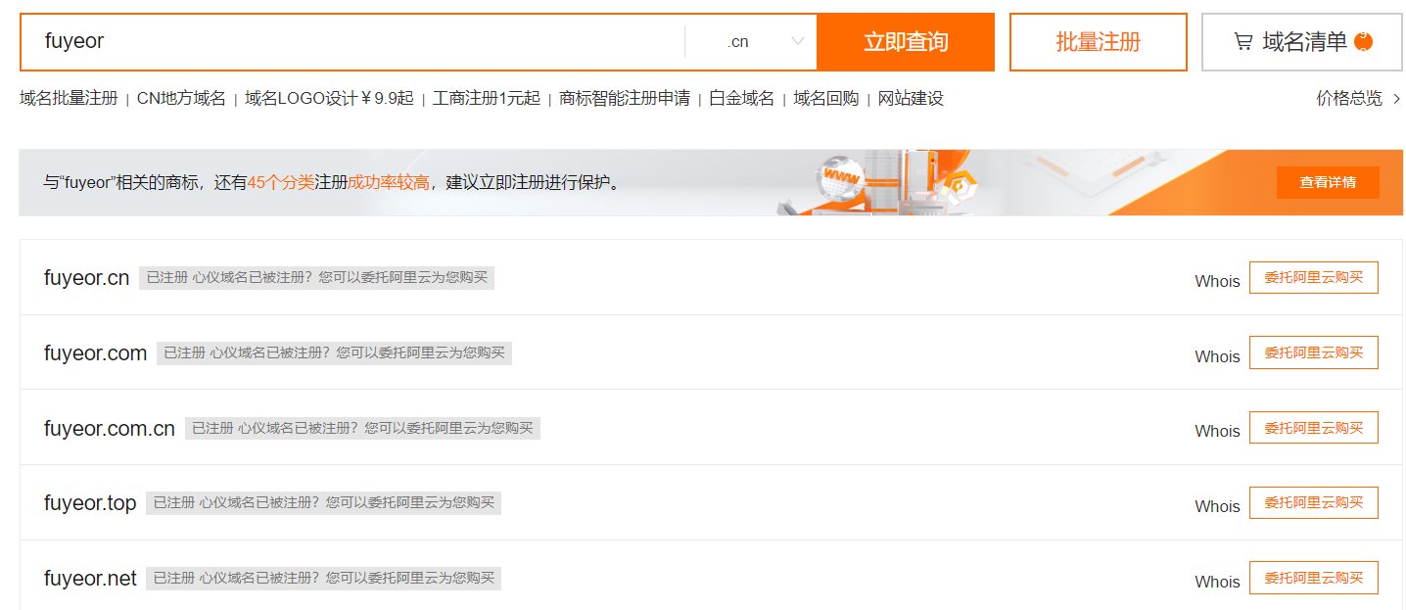Viewport: 1406px width, 610px height.
Task: Go to CN地方域名 link
Action: tap(181, 99)
